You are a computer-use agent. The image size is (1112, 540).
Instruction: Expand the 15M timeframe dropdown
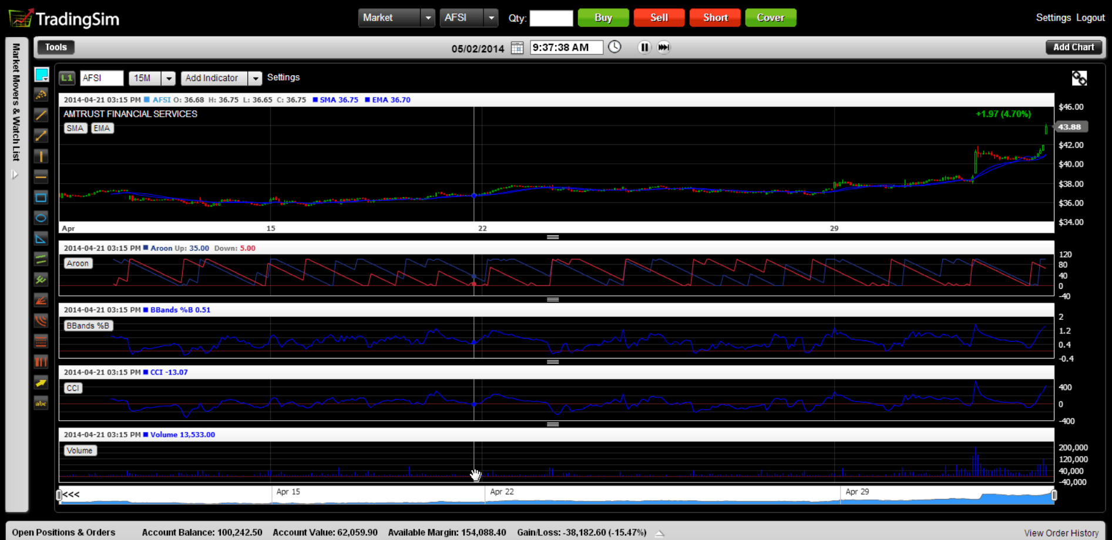169,78
